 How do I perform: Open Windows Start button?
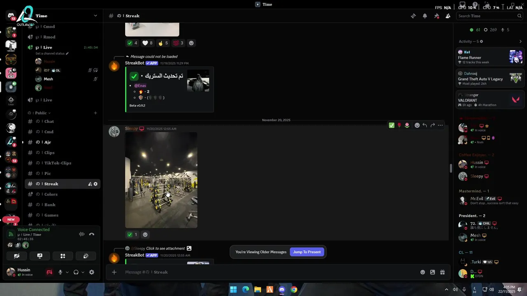point(233,289)
